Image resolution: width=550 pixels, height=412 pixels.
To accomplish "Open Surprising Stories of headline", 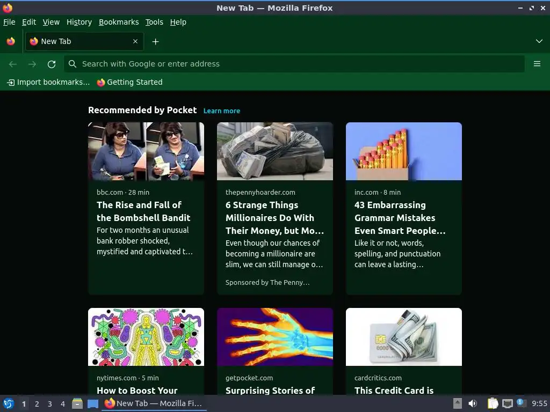I will [270, 391].
